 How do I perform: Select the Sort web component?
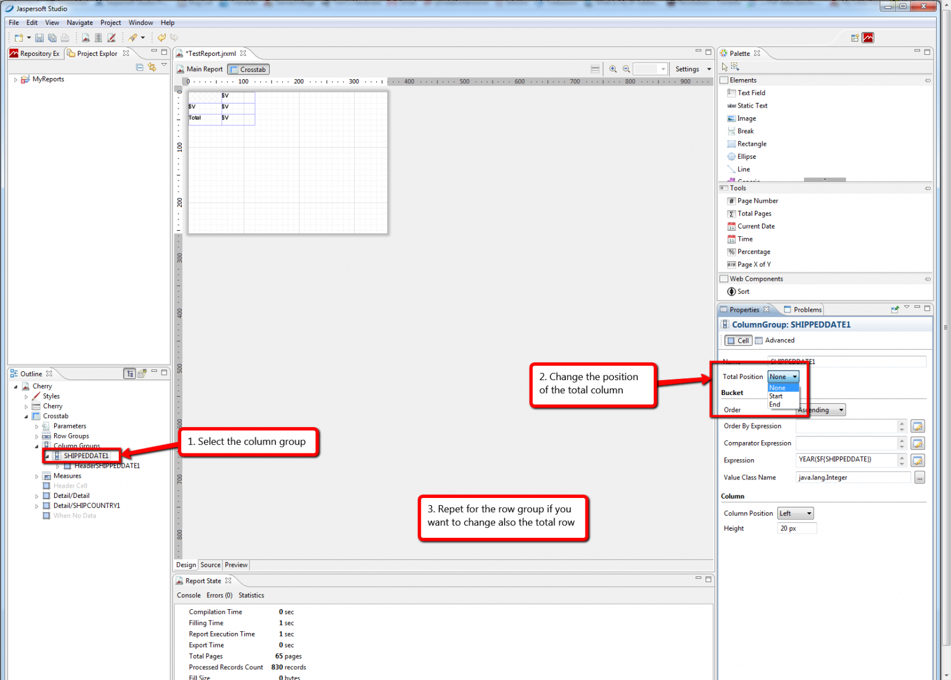[x=738, y=292]
